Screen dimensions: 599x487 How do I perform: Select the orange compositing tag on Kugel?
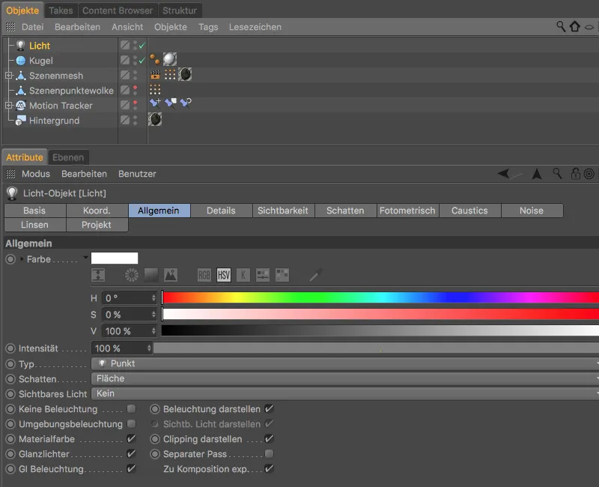point(155,60)
